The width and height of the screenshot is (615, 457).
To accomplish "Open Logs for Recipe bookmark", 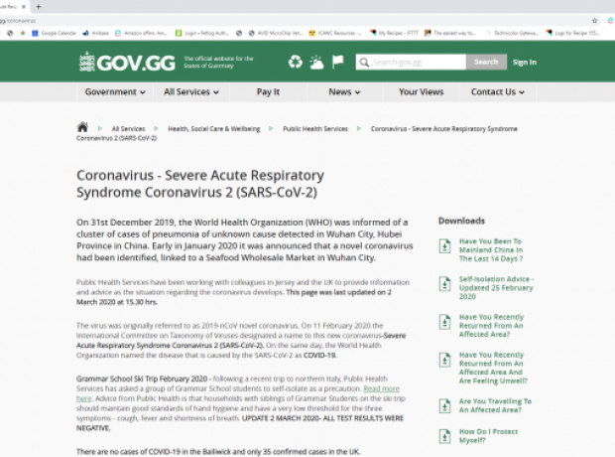I will (x=572, y=33).
